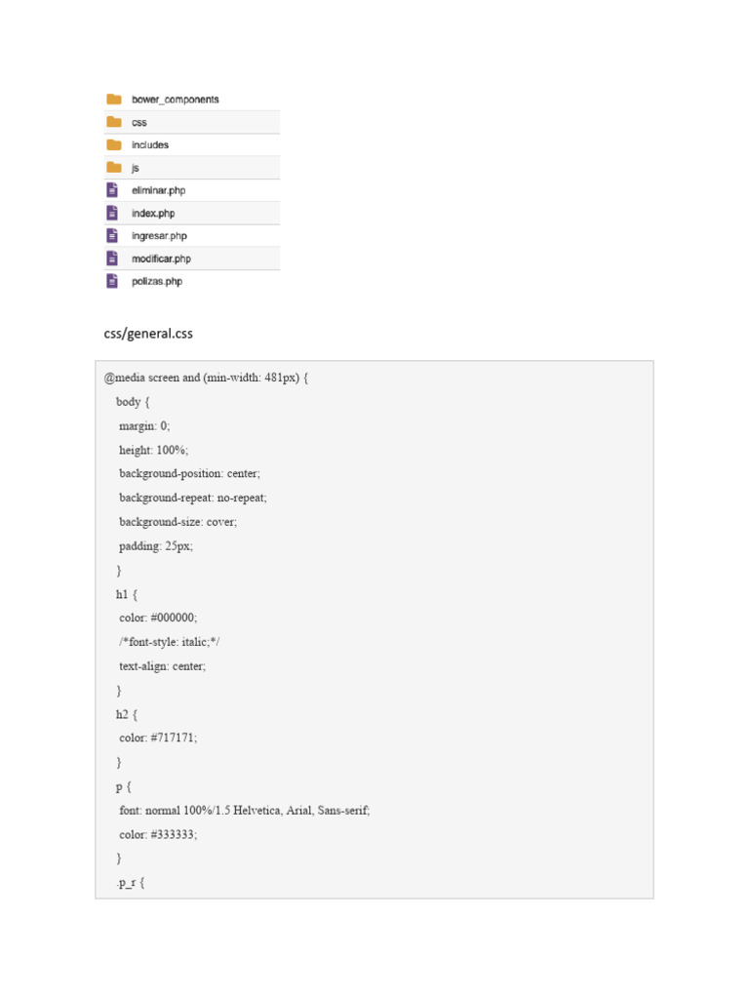The height and width of the screenshot is (999, 749).
Task: Click the index.php file icon
Action: point(113,213)
